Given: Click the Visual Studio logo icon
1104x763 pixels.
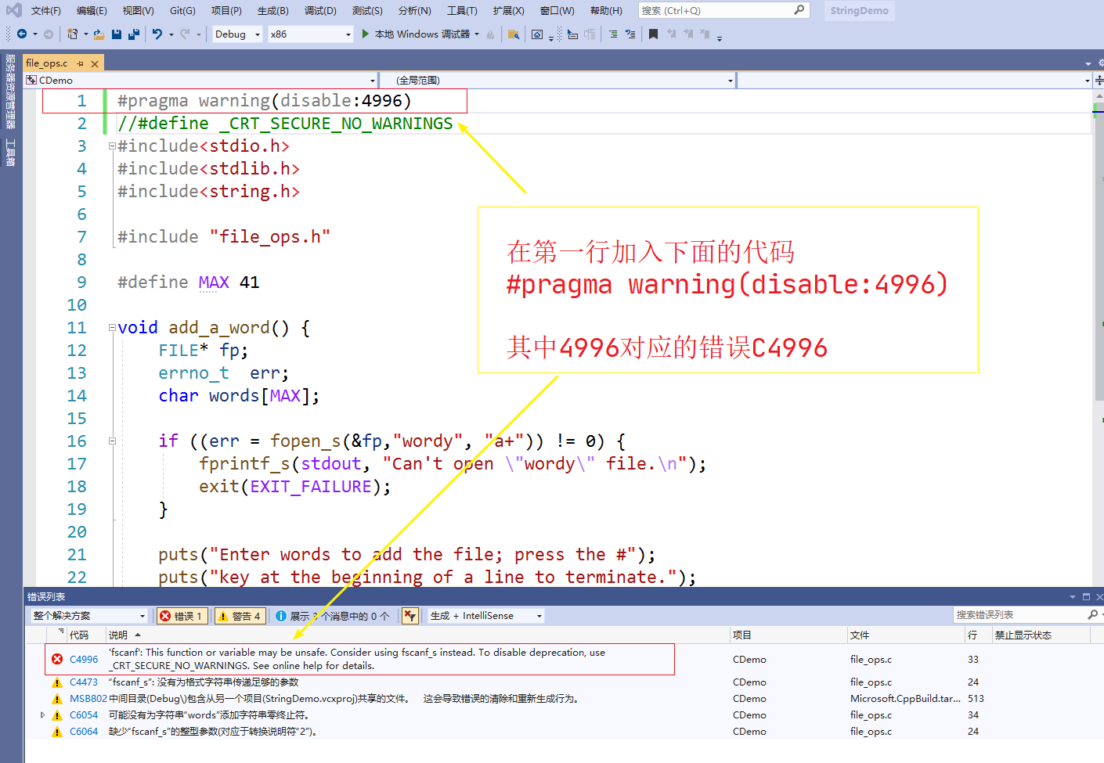Looking at the screenshot, I should pos(13,10).
